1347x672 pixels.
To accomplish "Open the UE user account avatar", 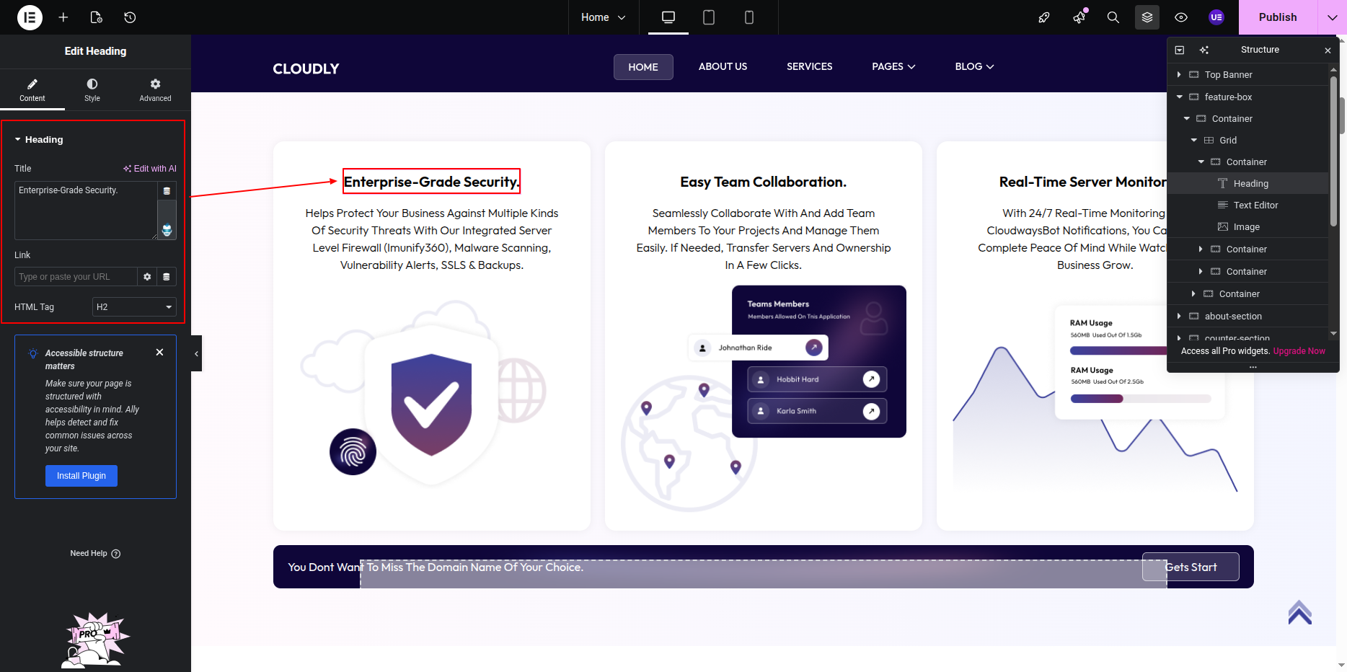I will [1216, 17].
